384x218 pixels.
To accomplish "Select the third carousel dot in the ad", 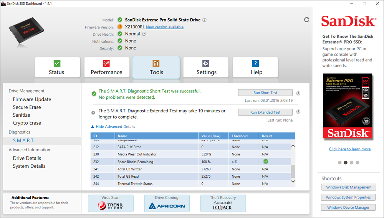I will (351, 162).
